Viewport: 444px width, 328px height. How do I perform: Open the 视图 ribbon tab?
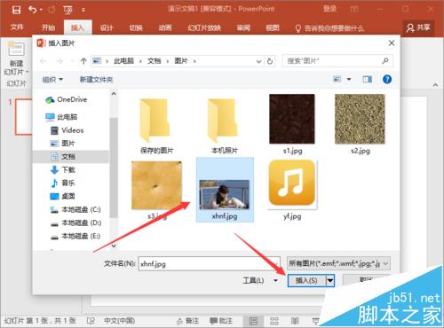[x=273, y=27]
